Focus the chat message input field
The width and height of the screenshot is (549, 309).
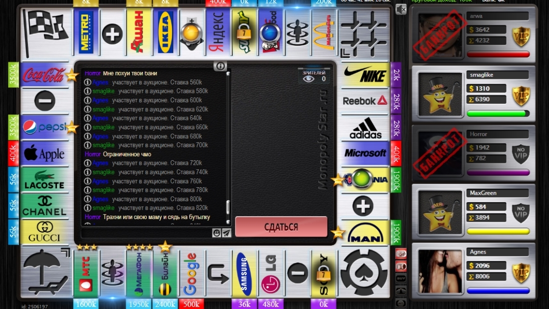pos(146,233)
